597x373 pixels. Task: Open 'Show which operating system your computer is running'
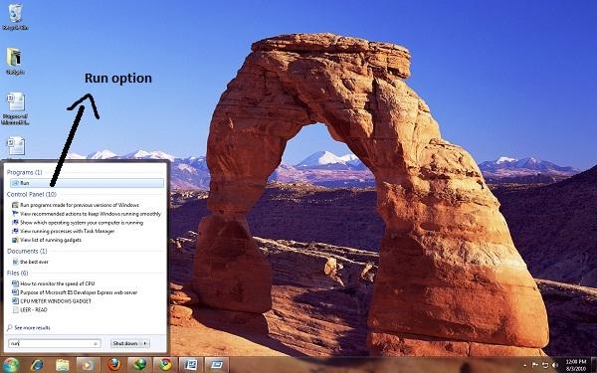[82, 223]
